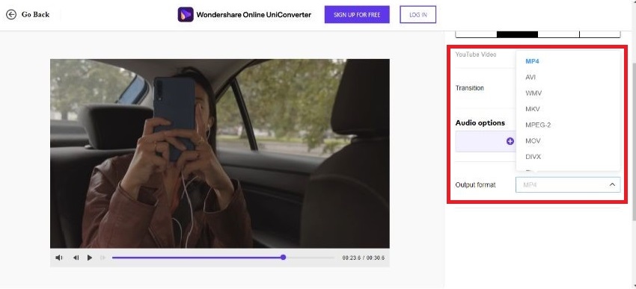
Task: Select DIVX output format
Action: click(x=533, y=157)
